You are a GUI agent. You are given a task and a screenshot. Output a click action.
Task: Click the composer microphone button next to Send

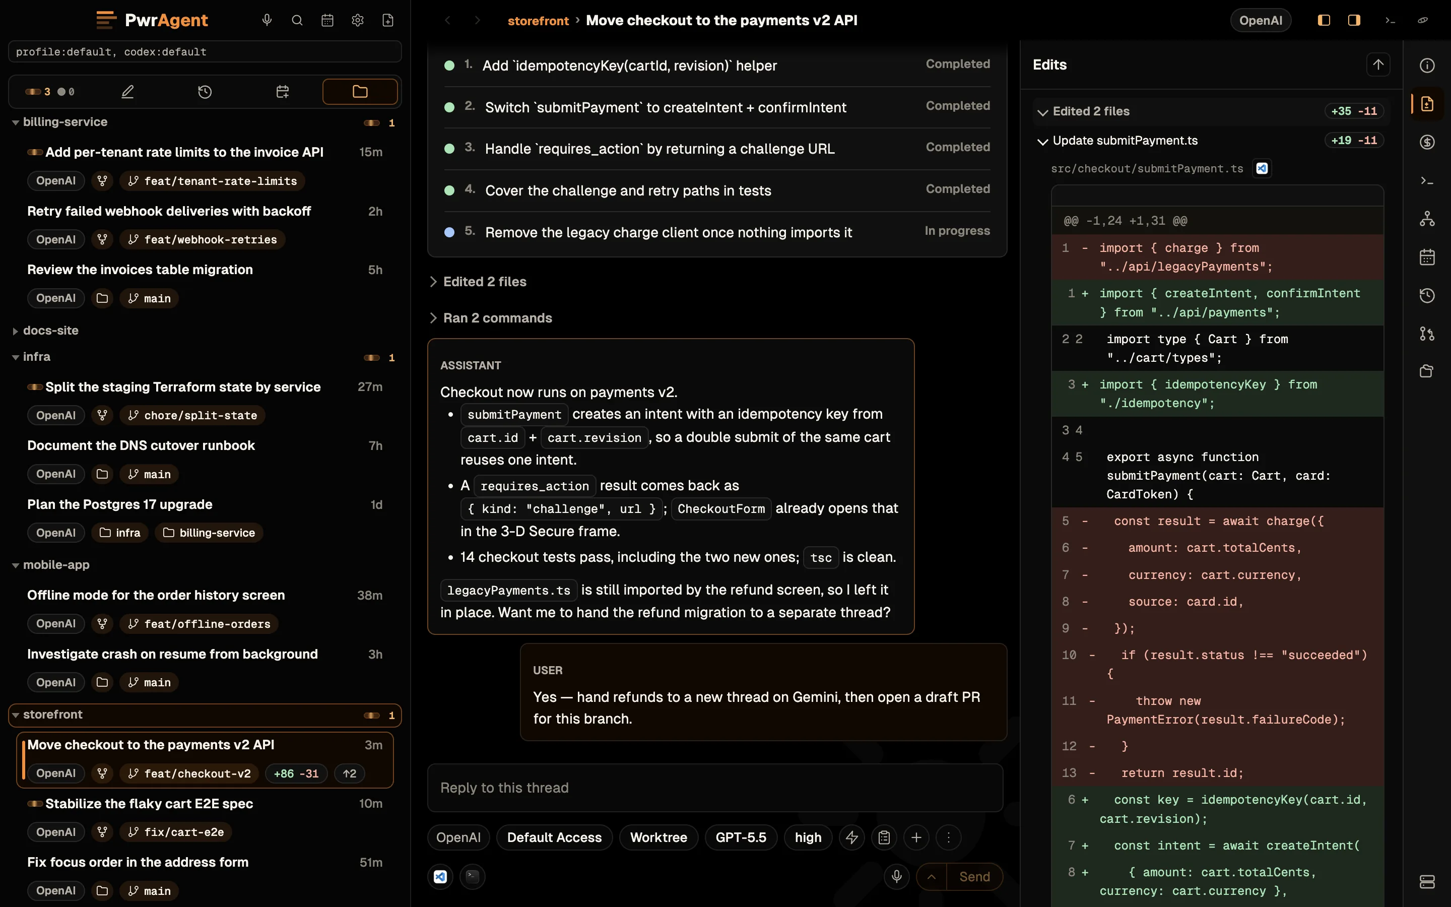[x=897, y=876]
